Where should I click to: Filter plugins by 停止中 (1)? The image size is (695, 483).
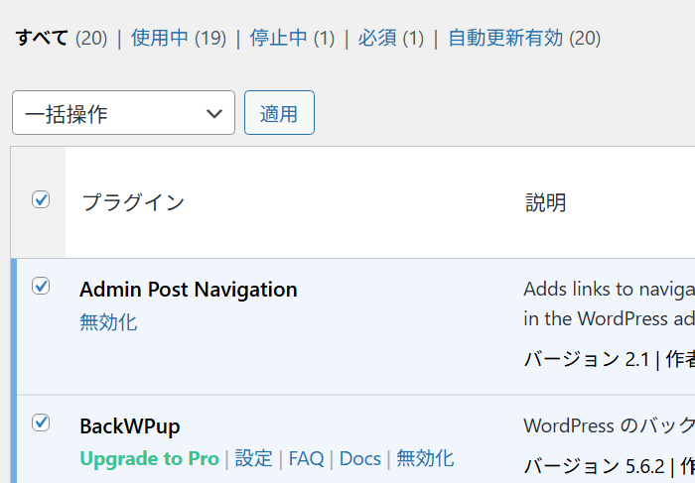click(x=292, y=39)
